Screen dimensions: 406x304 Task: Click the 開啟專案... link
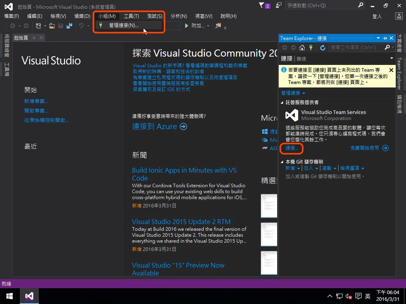tap(36, 111)
